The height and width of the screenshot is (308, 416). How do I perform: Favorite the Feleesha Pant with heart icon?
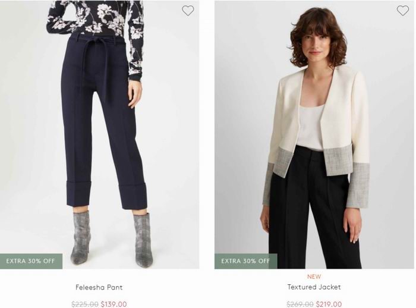pos(188,11)
